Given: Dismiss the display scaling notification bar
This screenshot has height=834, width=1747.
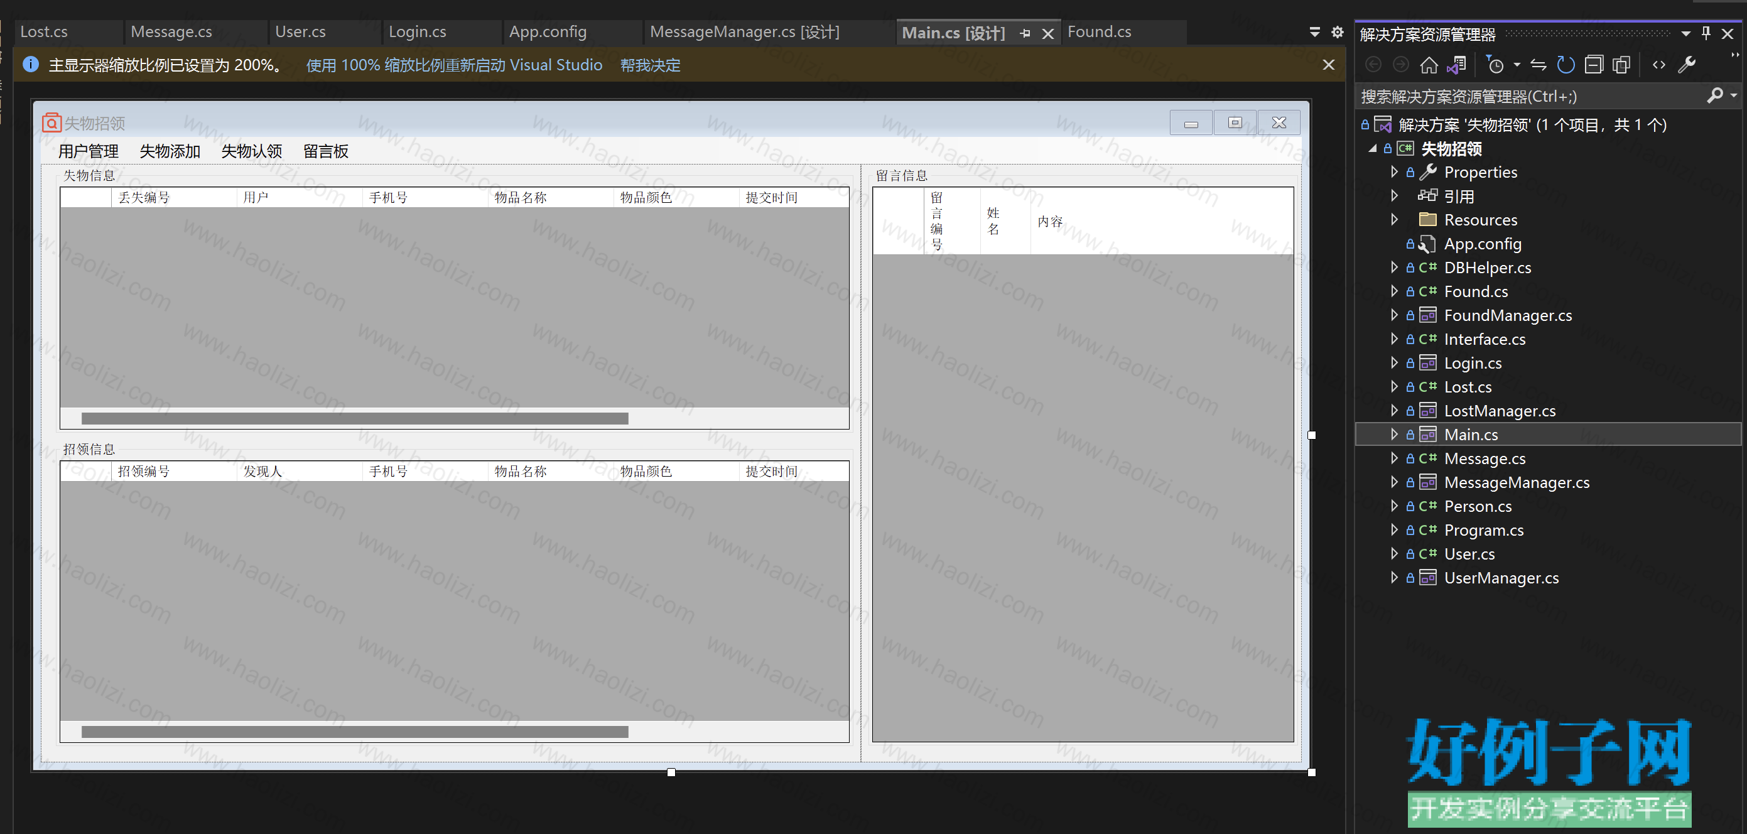Looking at the screenshot, I should (x=1329, y=65).
